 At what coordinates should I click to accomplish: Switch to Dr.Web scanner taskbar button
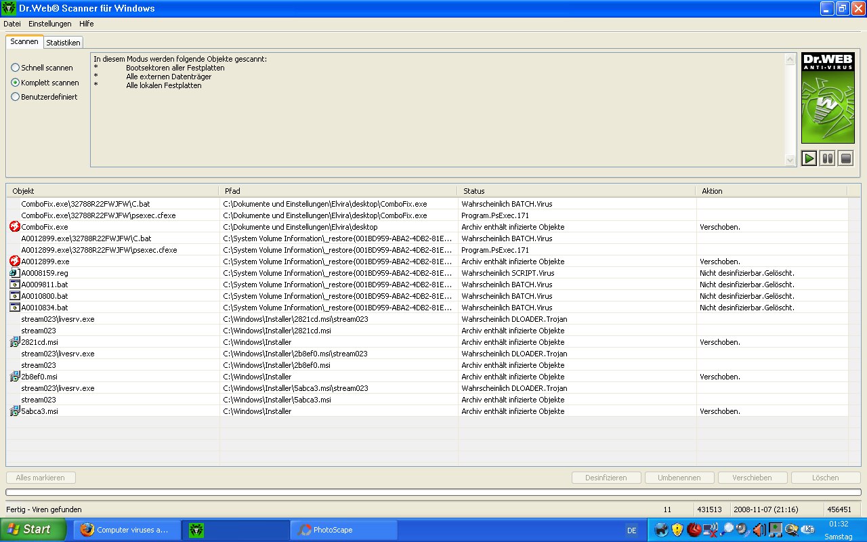[x=235, y=530]
